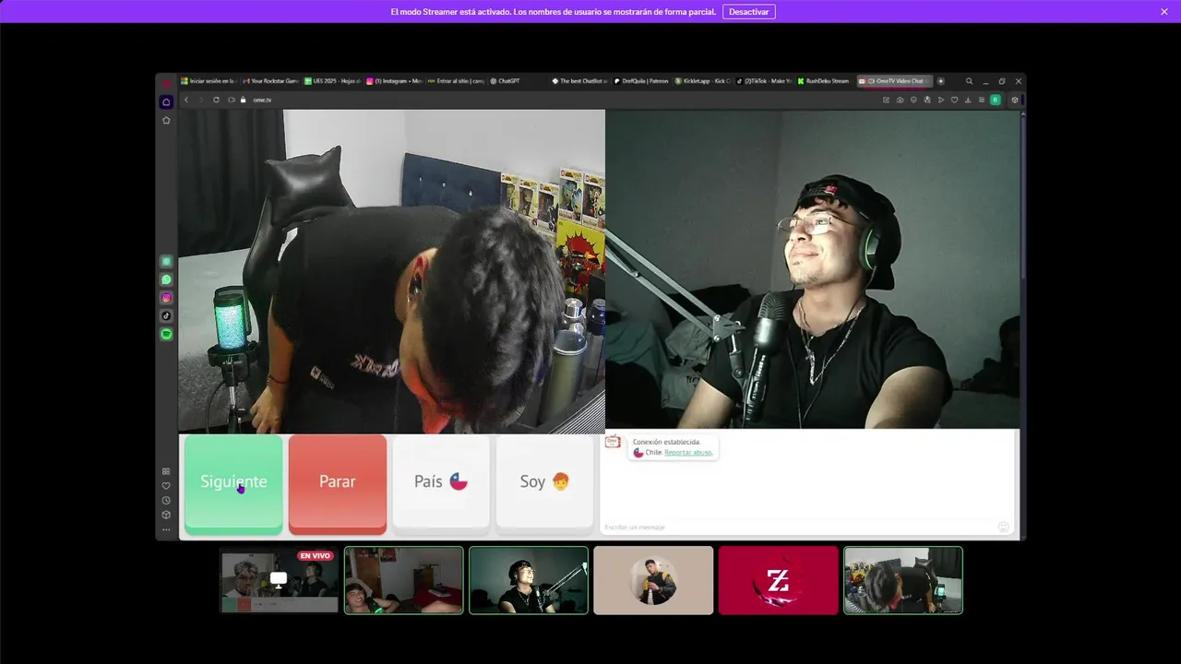Focus the Escribe un mensaje field
Image resolution: width=1181 pixels, height=664 pixels.
pyautogui.click(x=798, y=527)
